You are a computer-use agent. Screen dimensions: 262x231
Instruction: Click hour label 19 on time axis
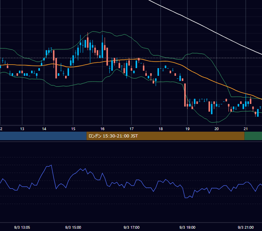[x=188, y=129]
